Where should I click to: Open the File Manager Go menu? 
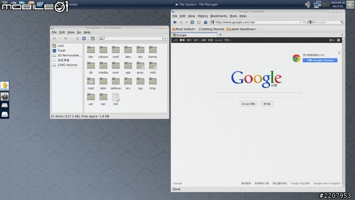coord(79,32)
